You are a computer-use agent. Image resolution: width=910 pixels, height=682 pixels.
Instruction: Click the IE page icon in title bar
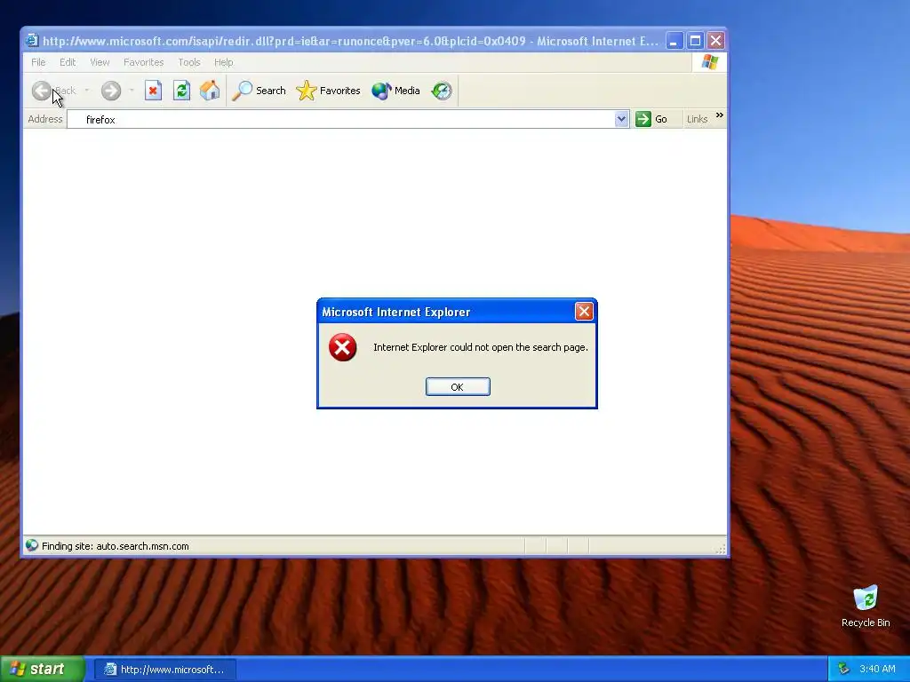(x=32, y=41)
